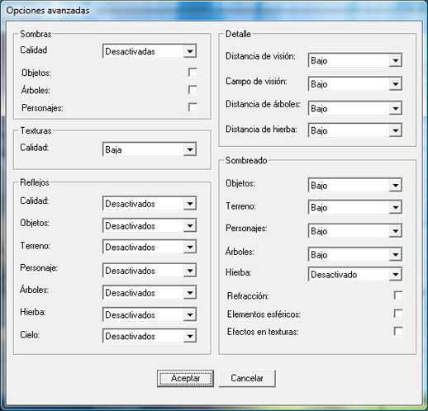Image resolution: width=428 pixels, height=411 pixels.
Task: Check the Sombras Árboles checkbox
Action: [x=193, y=90]
